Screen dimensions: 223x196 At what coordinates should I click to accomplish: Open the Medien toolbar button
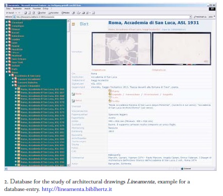pyautogui.click(x=66, y=13)
